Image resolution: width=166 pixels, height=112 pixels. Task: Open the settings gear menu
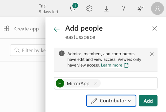89,8
